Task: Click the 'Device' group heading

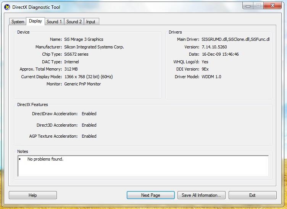Action: click(x=23, y=32)
